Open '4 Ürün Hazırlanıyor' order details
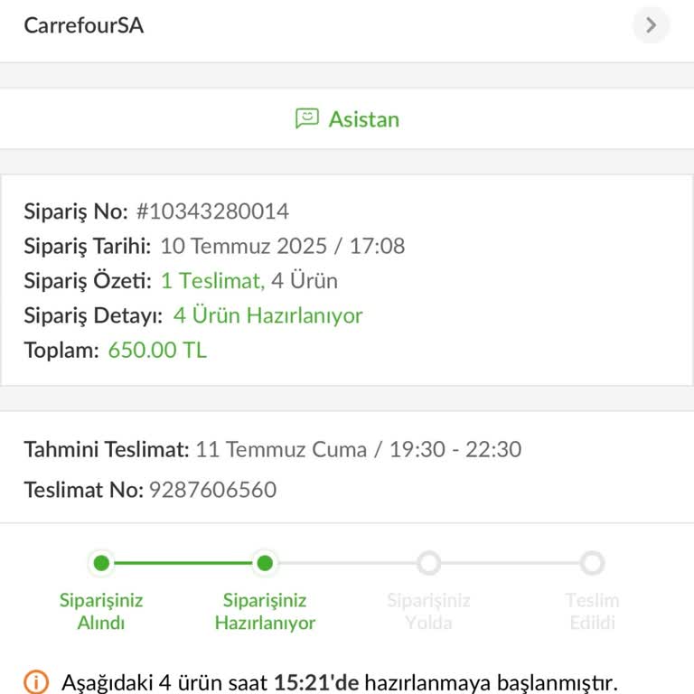694x694 pixels. coord(267,316)
